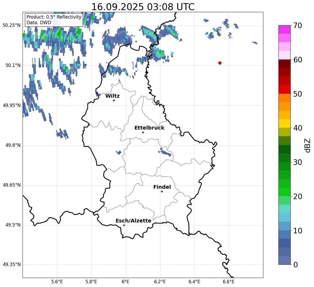Click the radar echo east of Ettelbruck

click(165, 152)
